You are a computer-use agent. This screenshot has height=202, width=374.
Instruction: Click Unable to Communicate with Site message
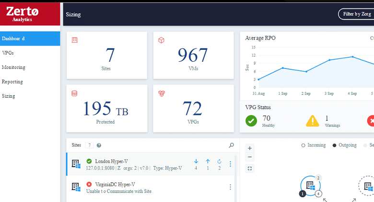click(119, 191)
